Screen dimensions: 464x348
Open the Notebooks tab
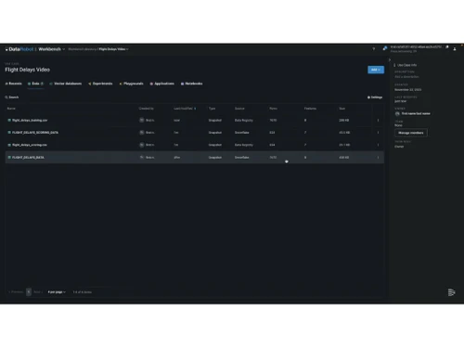tap(192, 84)
